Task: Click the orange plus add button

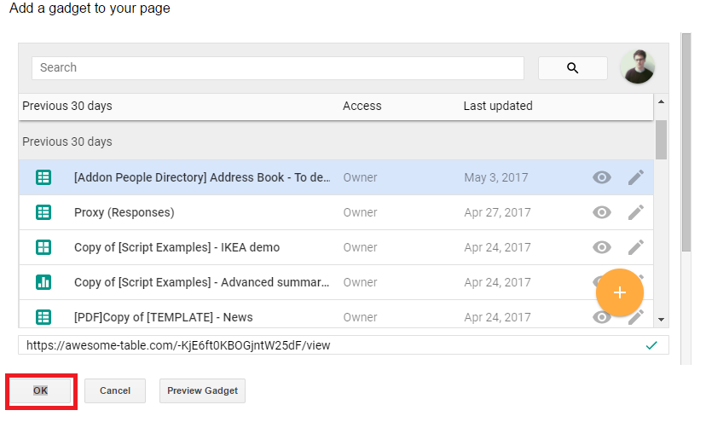Action: tap(620, 292)
